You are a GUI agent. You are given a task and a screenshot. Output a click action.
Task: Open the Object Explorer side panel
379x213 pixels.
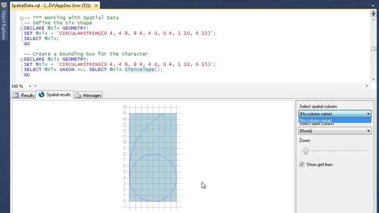pyautogui.click(x=4, y=25)
